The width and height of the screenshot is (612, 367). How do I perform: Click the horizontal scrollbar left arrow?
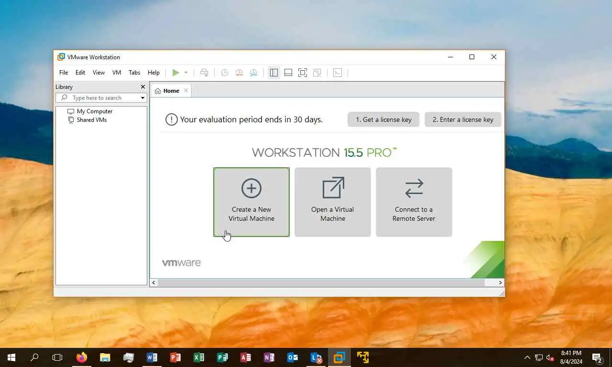154,282
